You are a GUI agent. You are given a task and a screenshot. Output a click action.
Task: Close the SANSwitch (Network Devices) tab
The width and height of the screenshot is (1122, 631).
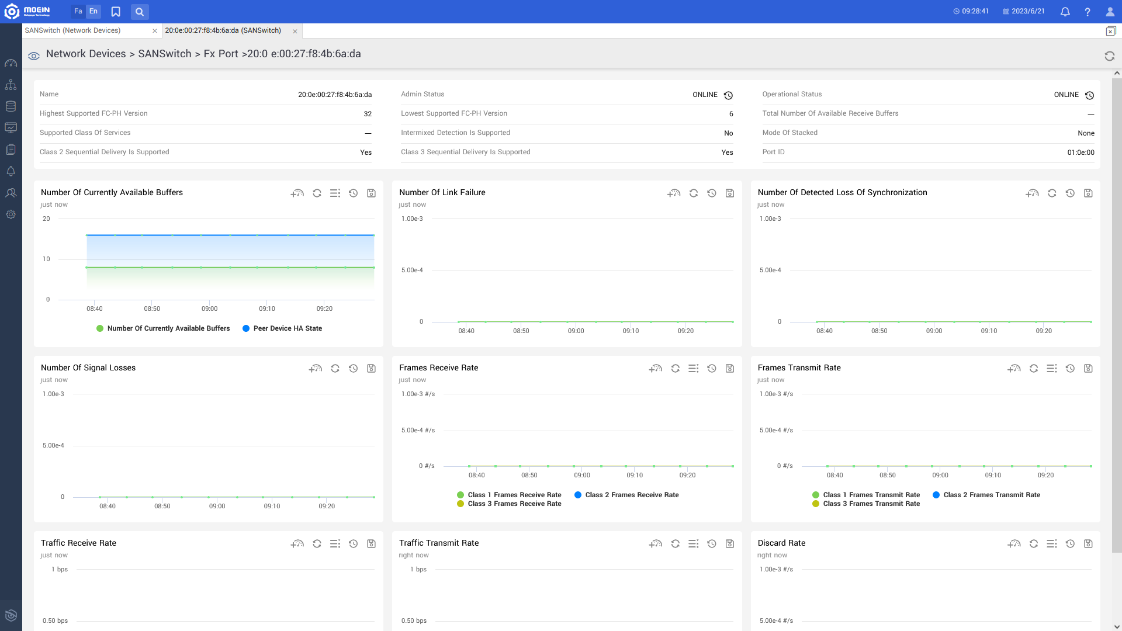[155, 31]
